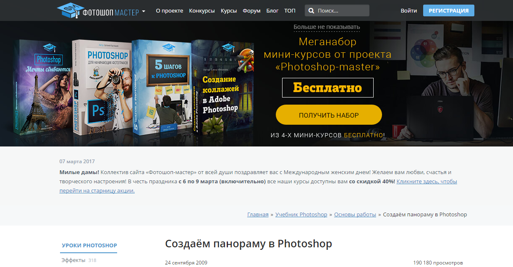
Task: Click the Меганабор мини-курсов banner heading
Action: coord(327,54)
